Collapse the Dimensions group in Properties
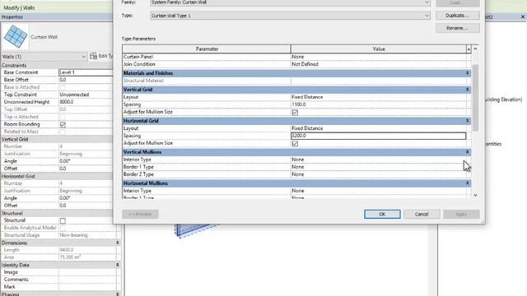Image resolution: width=527 pixels, height=296 pixels. pos(117,243)
